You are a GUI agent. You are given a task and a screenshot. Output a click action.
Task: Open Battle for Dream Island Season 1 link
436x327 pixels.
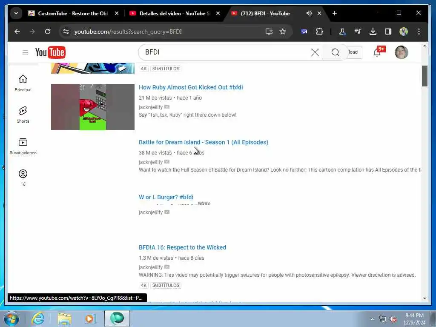[x=204, y=142]
